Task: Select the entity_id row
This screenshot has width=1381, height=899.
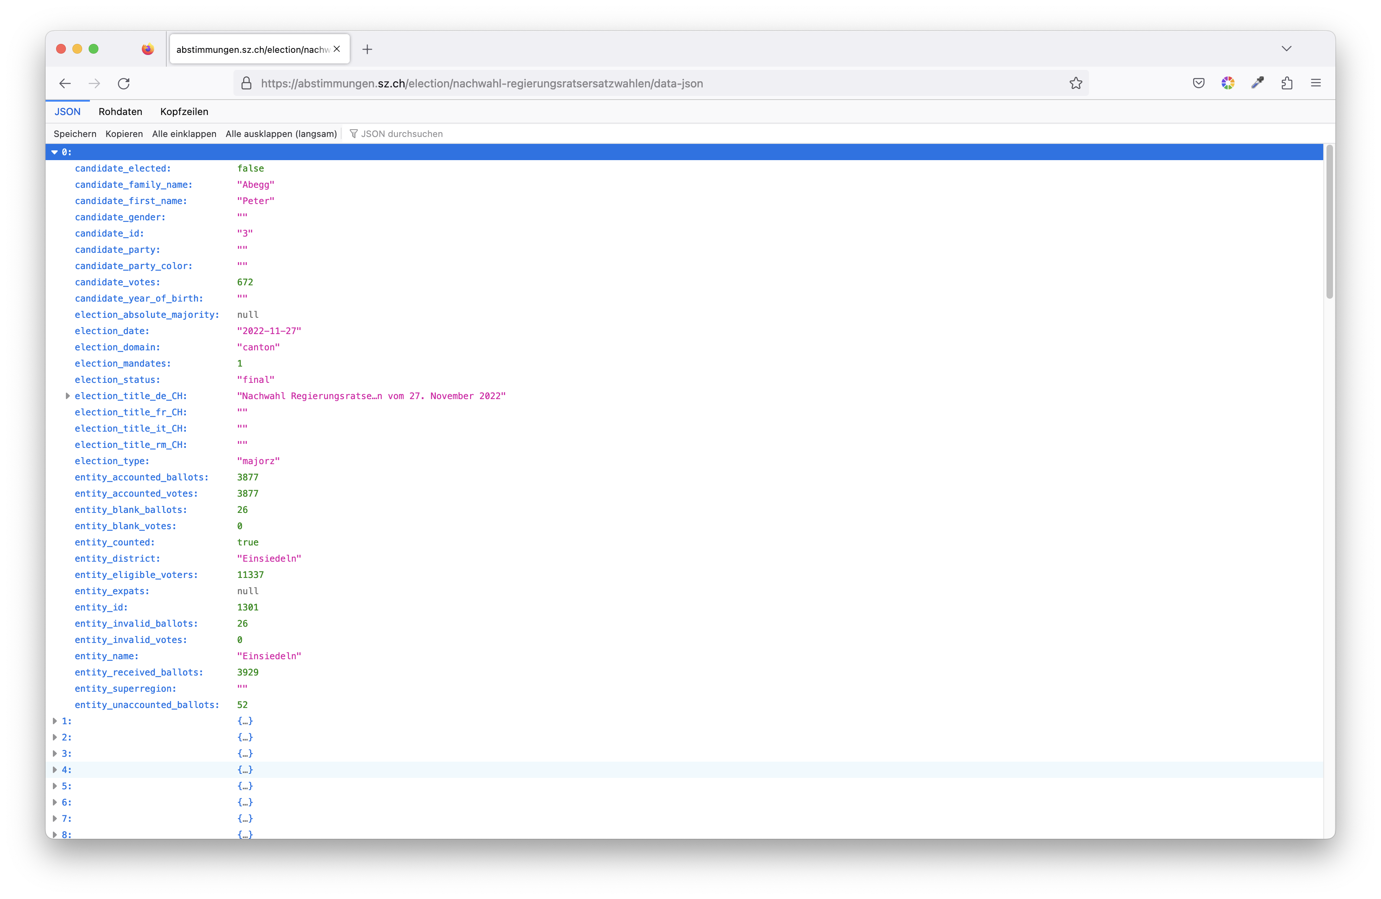Action: pos(684,607)
